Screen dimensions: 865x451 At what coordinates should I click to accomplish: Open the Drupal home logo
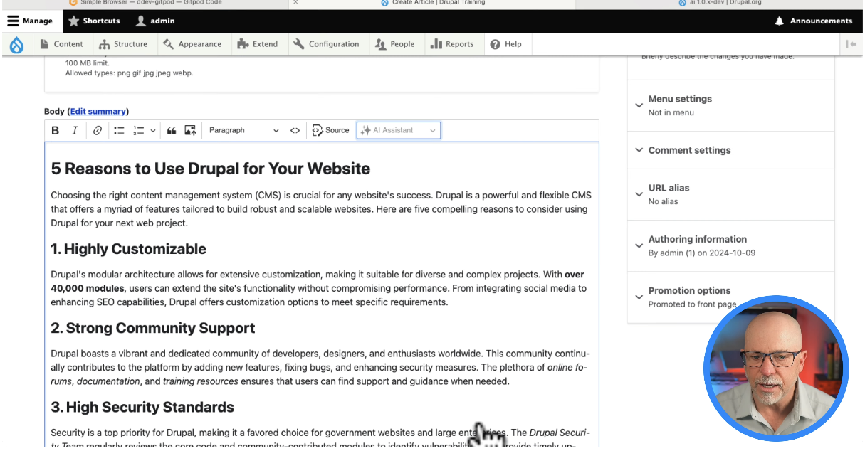click(x=16, y=44)
